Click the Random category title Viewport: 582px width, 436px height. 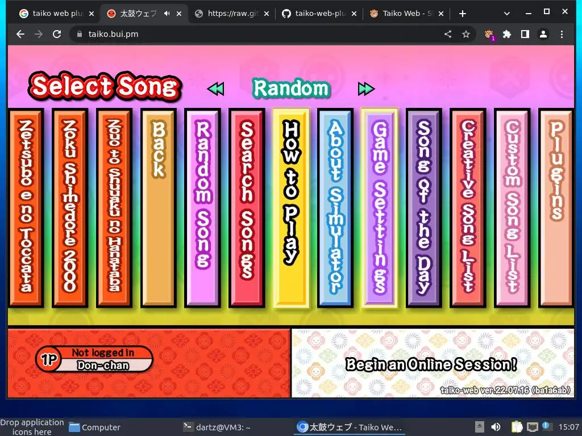pos(291,89)
